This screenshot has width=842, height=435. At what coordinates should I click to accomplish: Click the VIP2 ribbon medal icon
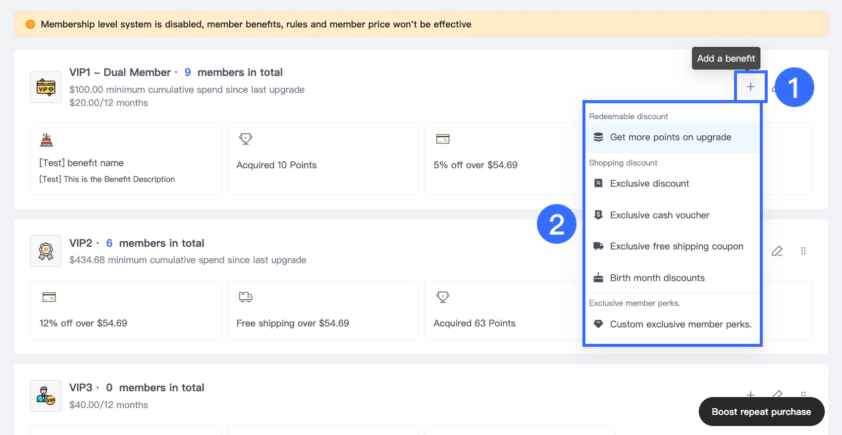click(x=46, y=251)
